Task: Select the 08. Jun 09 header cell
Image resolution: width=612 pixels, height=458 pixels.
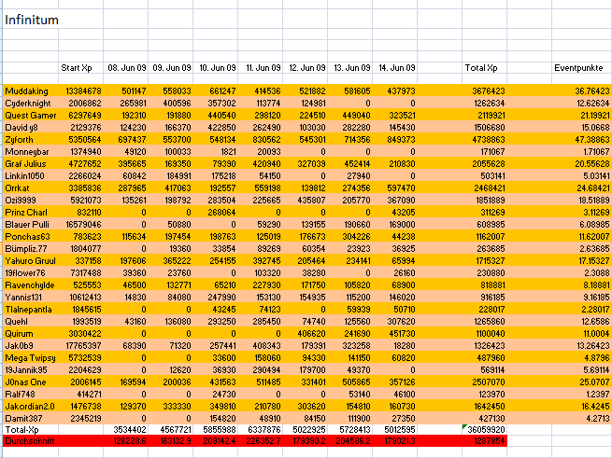Action: pyautogui.click(x=126, y=68)
